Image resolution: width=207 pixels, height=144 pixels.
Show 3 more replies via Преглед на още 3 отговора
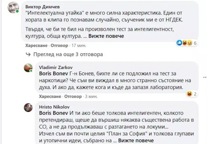(x=68, y=54)
